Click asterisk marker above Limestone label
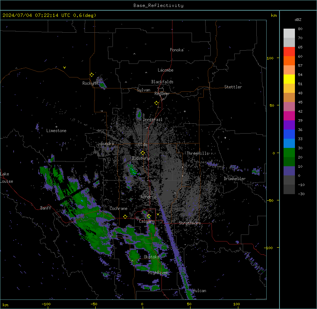The image size is (317, 309). 56,127
